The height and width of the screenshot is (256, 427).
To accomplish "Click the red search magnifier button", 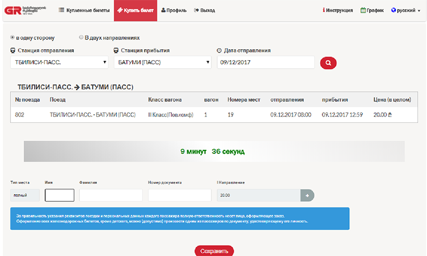I will pos(328,63).
